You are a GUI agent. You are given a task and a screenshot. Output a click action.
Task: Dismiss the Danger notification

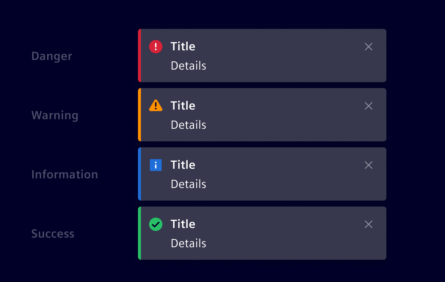369,47
